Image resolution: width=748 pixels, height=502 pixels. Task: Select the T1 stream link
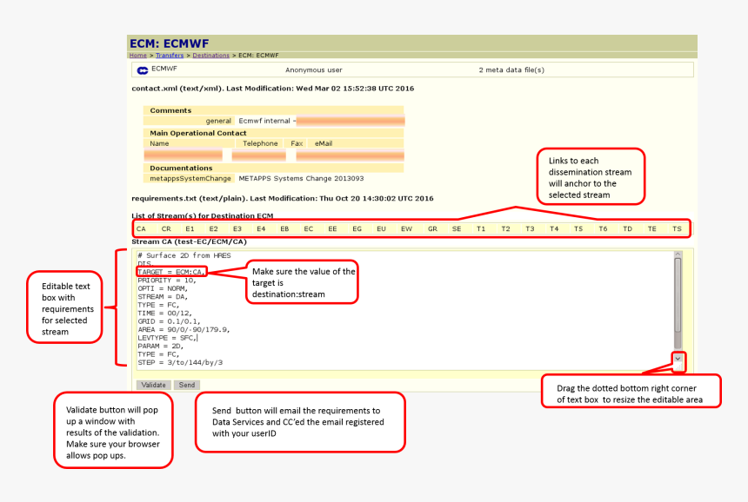point(481,228)
